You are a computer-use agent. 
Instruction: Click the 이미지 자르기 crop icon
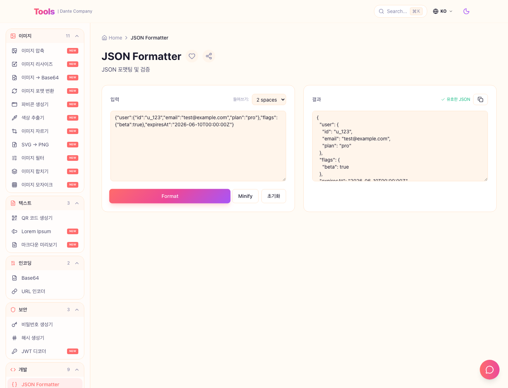[x=14, y=131]
